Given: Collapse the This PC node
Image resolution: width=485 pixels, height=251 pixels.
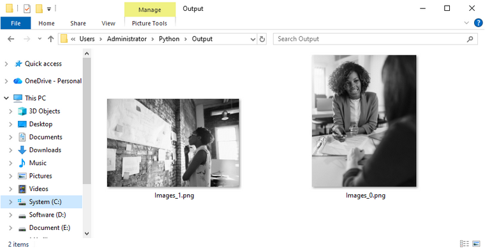Looking at the screenshot, I should click(6, 98).
